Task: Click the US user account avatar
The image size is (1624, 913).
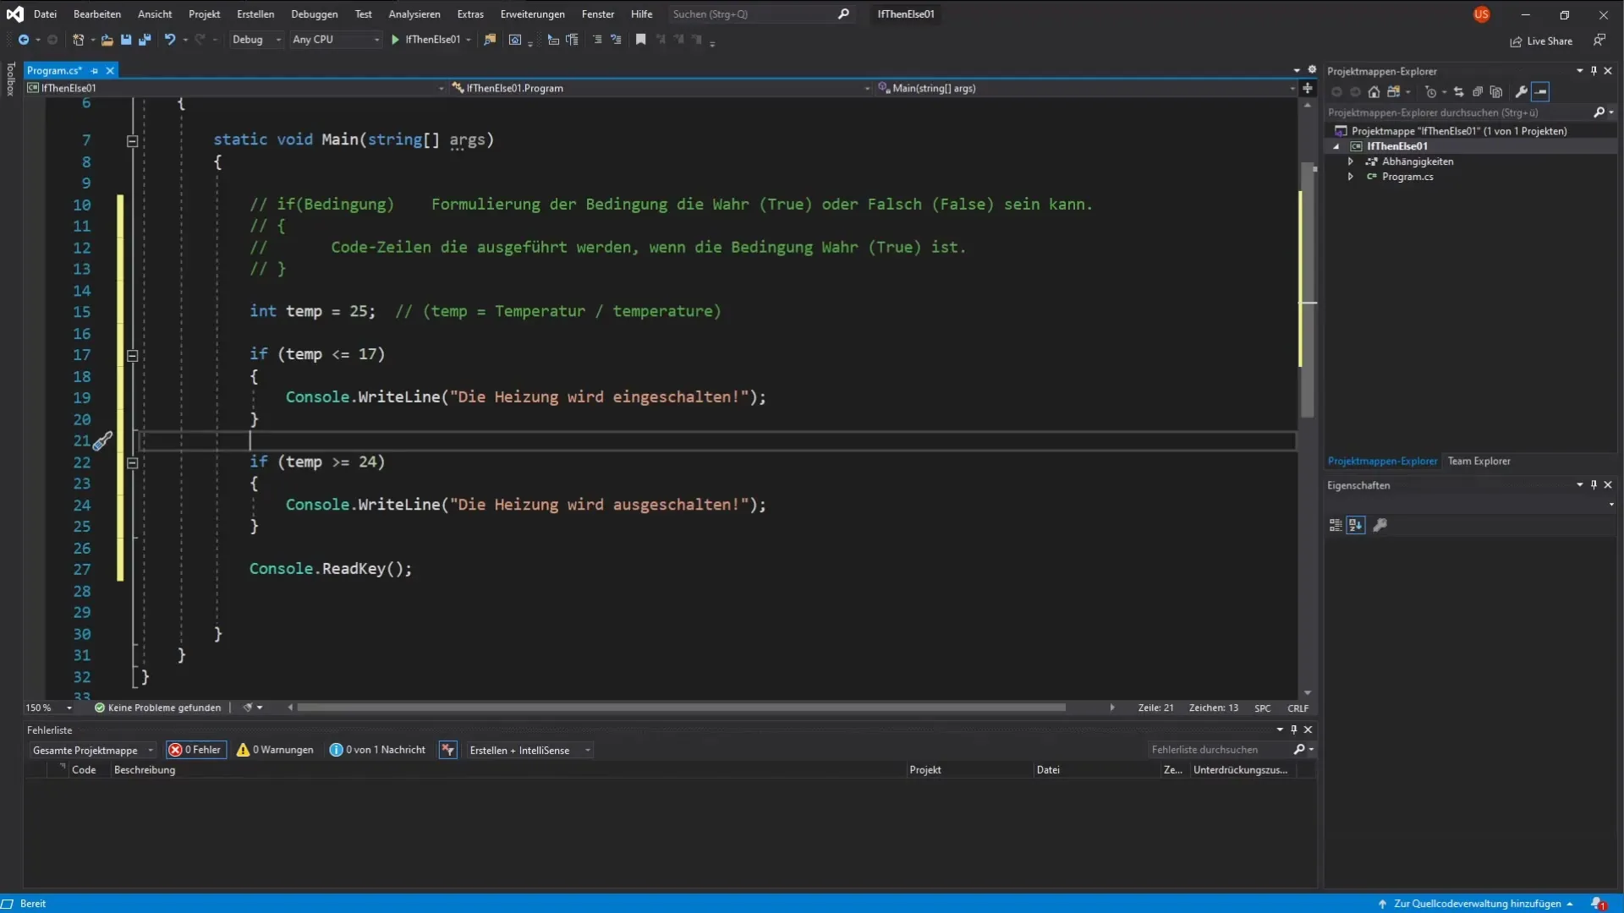Action: pos(1482,14)
